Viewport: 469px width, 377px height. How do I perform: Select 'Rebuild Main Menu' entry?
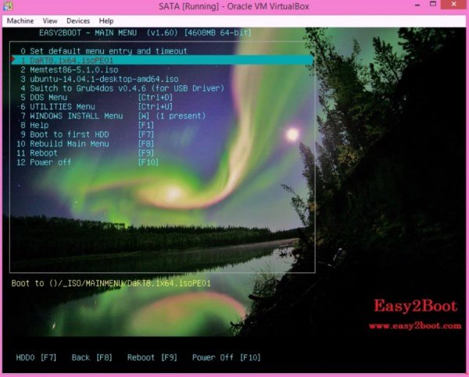(85, 144)
